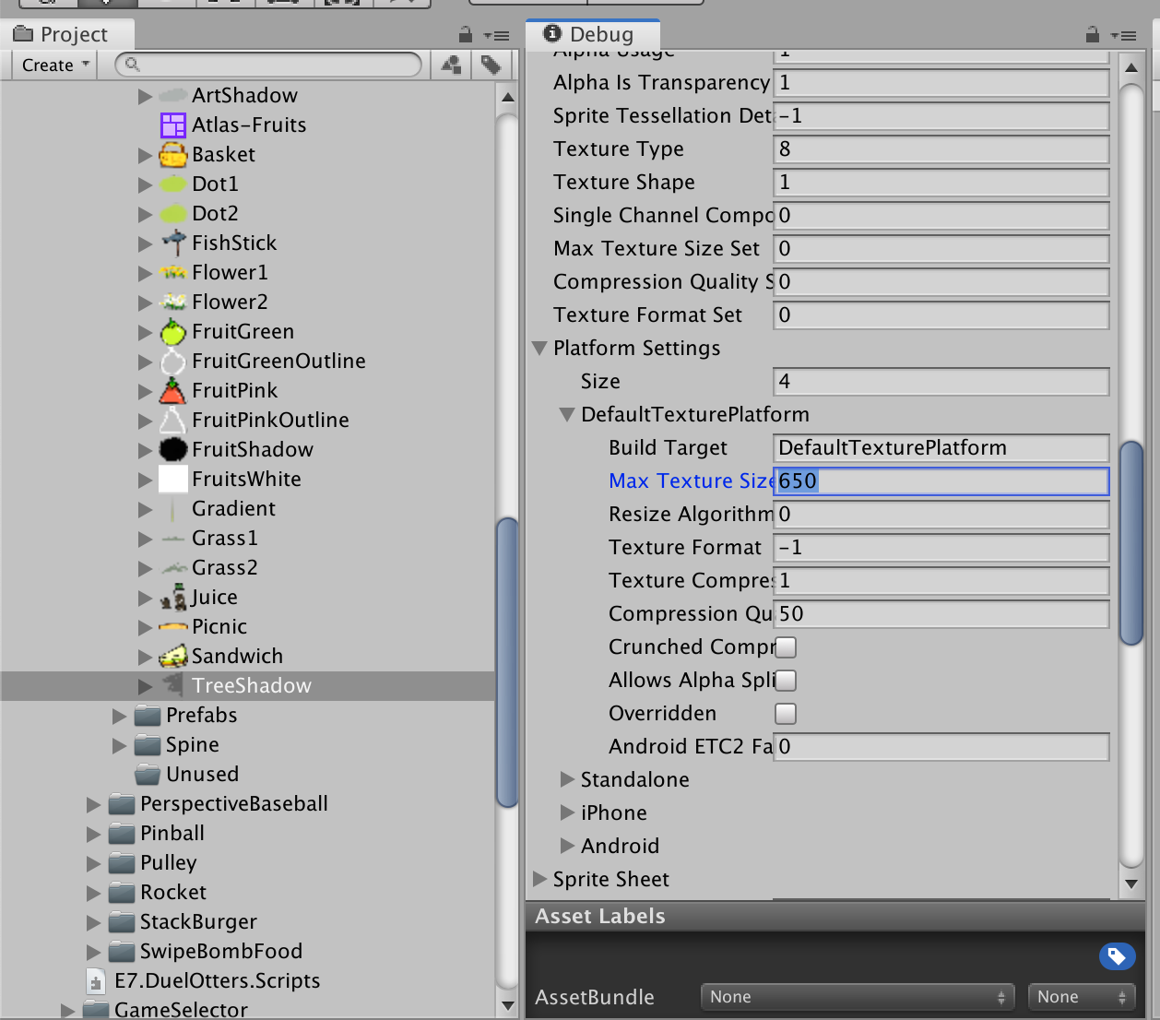
Task: Select the FruitShadow asset in the list
Action: pos(252,449)
